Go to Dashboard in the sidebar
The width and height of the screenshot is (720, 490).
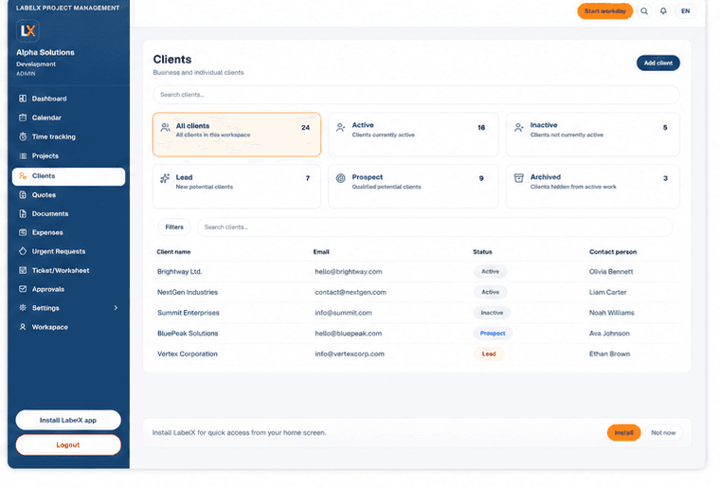tap(68, 99)
